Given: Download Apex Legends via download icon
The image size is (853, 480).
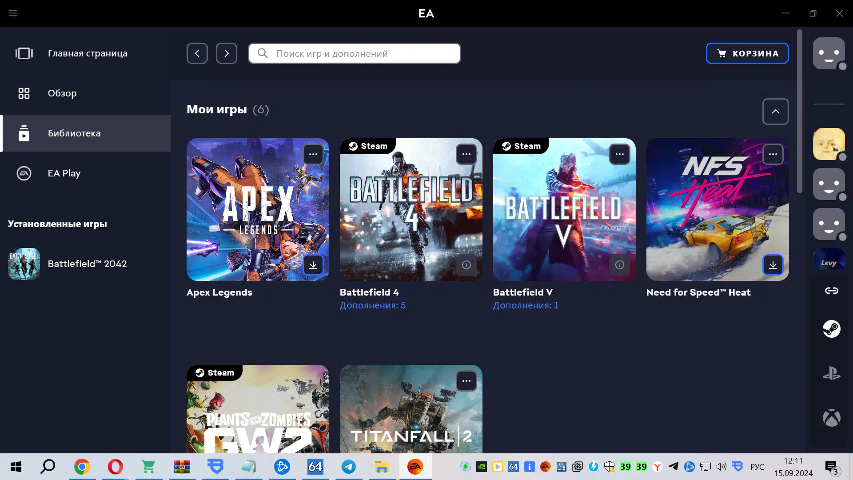Looking at the screenshot, I should 313,265.
